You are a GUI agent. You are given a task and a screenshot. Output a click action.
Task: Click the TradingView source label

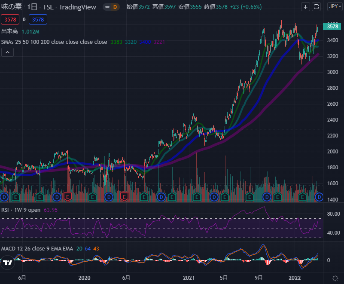point(77,7)
